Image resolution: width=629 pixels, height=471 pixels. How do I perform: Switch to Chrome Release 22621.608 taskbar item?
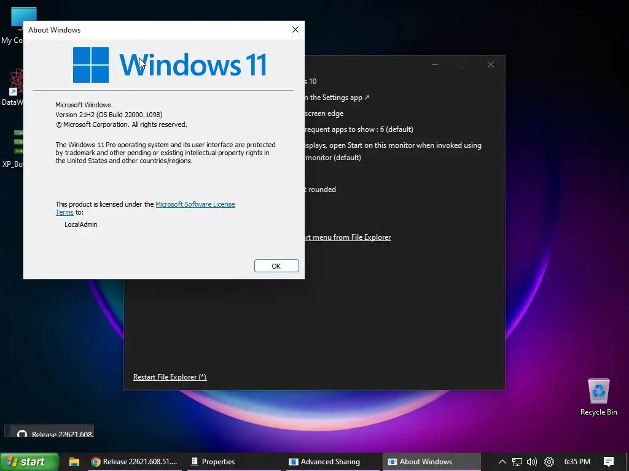pos(134,462)
